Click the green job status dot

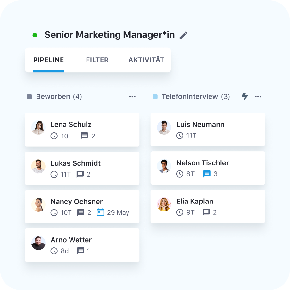click(x=35, y=35)
